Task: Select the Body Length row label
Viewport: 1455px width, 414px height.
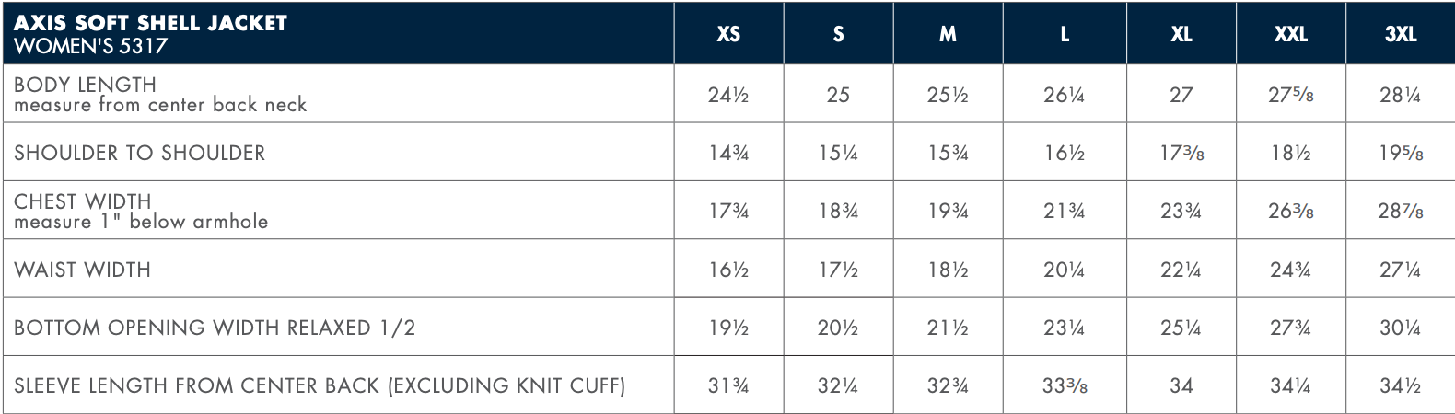Action: pyautogui.click(x=85, y=85)
